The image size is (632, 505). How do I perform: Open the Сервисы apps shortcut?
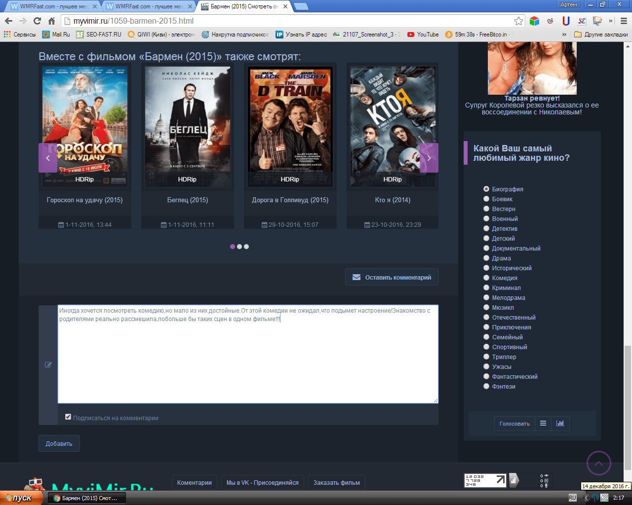click(20, 35)
